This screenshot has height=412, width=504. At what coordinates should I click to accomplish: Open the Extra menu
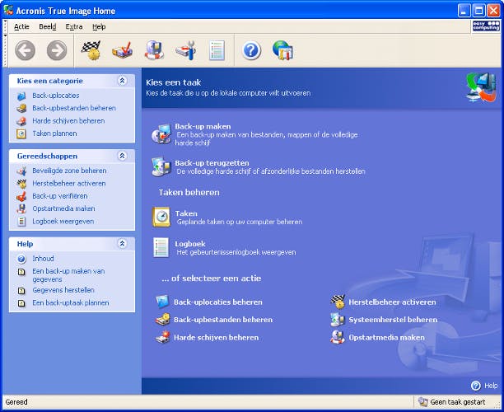pyautogui.click(x=74, y=26)
